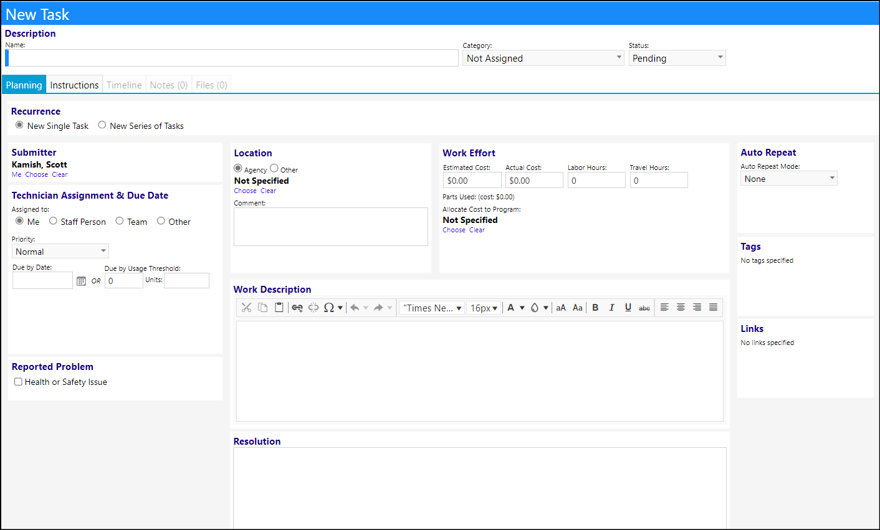Open the Auto Repeat Mode dropdown

[x=789, y=179]
